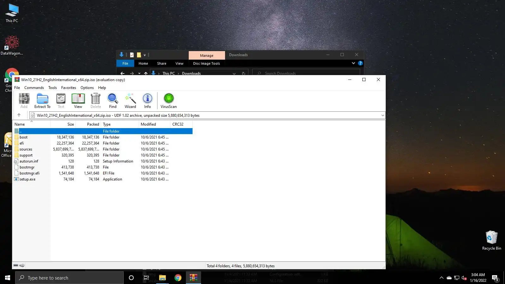This screenshot has width=505, height=284.
Task: Click the Extract To toolbar icon
Action: click(x=42, y=101)
